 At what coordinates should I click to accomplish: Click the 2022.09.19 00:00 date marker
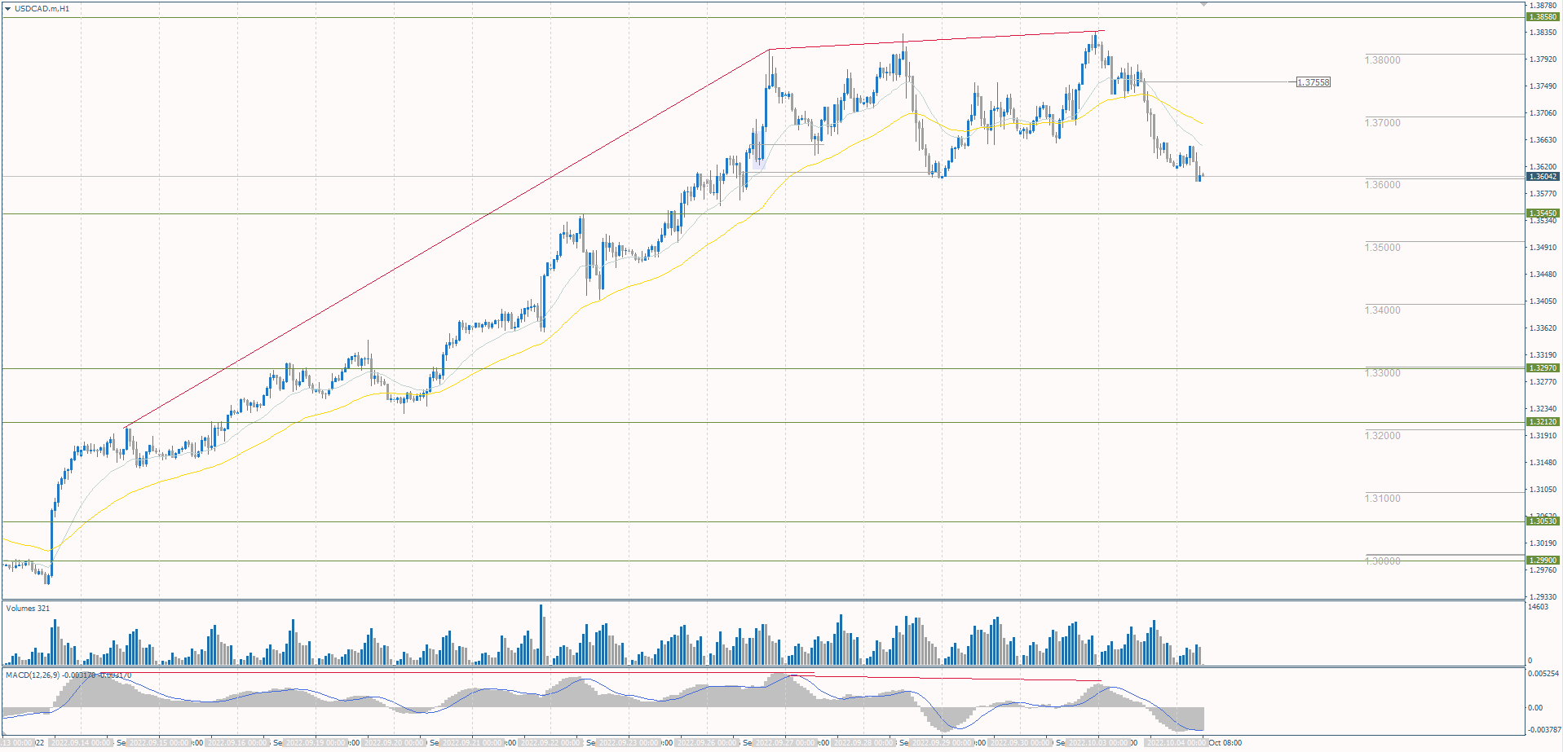[x=316, y=743]
